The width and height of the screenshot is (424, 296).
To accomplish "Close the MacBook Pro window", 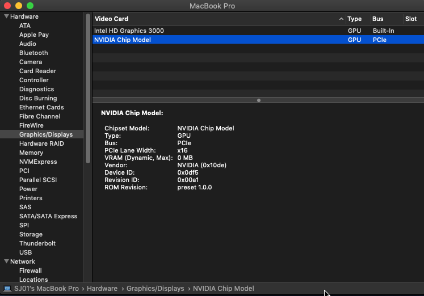I will [x=7, y=6].
